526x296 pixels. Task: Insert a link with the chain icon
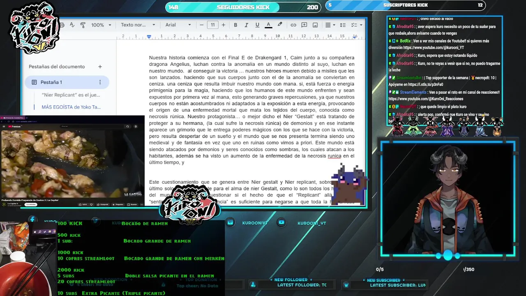(293, 25)
